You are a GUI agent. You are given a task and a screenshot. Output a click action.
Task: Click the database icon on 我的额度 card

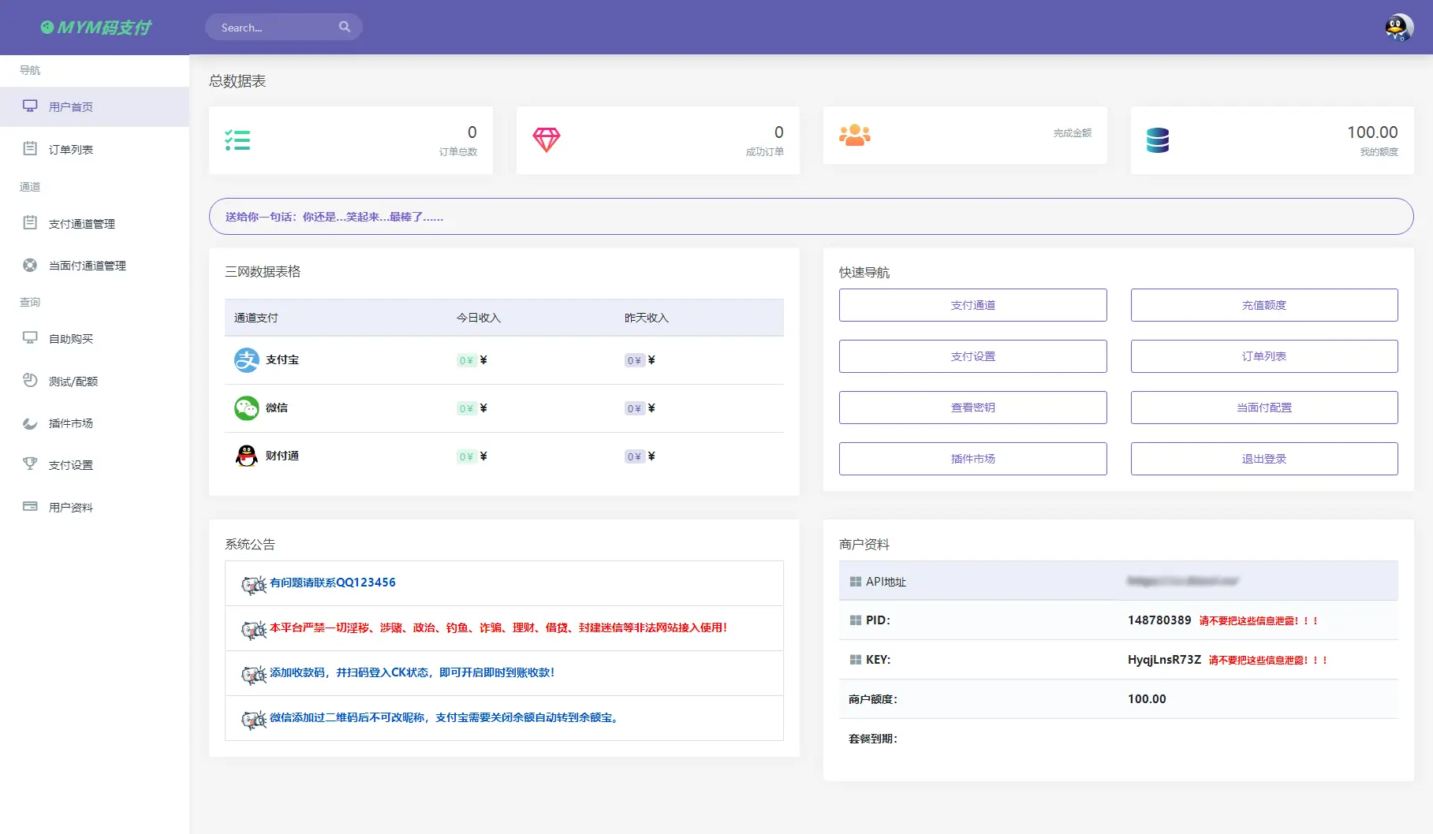pos(1159,140)
